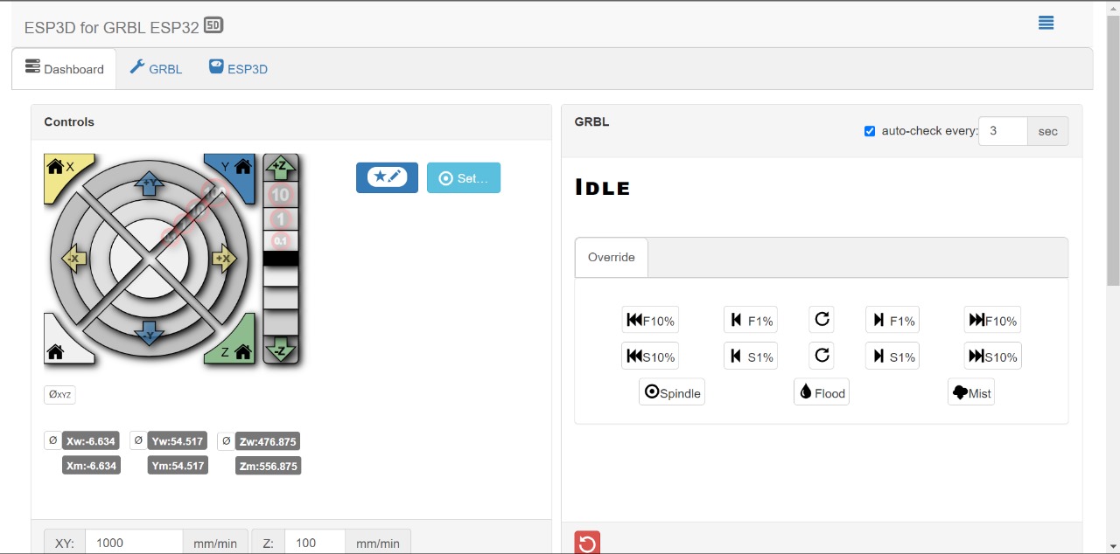The height and width of the screenshot is (554, 1120).
Task: Click the XY feedrate input field
Action: pyautogui.click(x=134, y=543)
